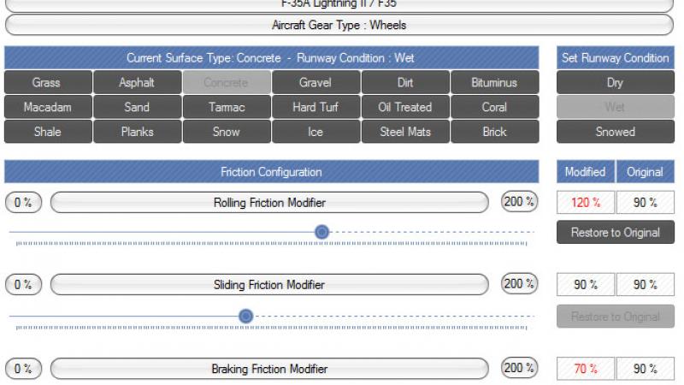The width and height of the screenshot is (684, 385).
Task: Click the original 90 % rolling friction value
Action: pyautogui.click(x=646, y=203)
